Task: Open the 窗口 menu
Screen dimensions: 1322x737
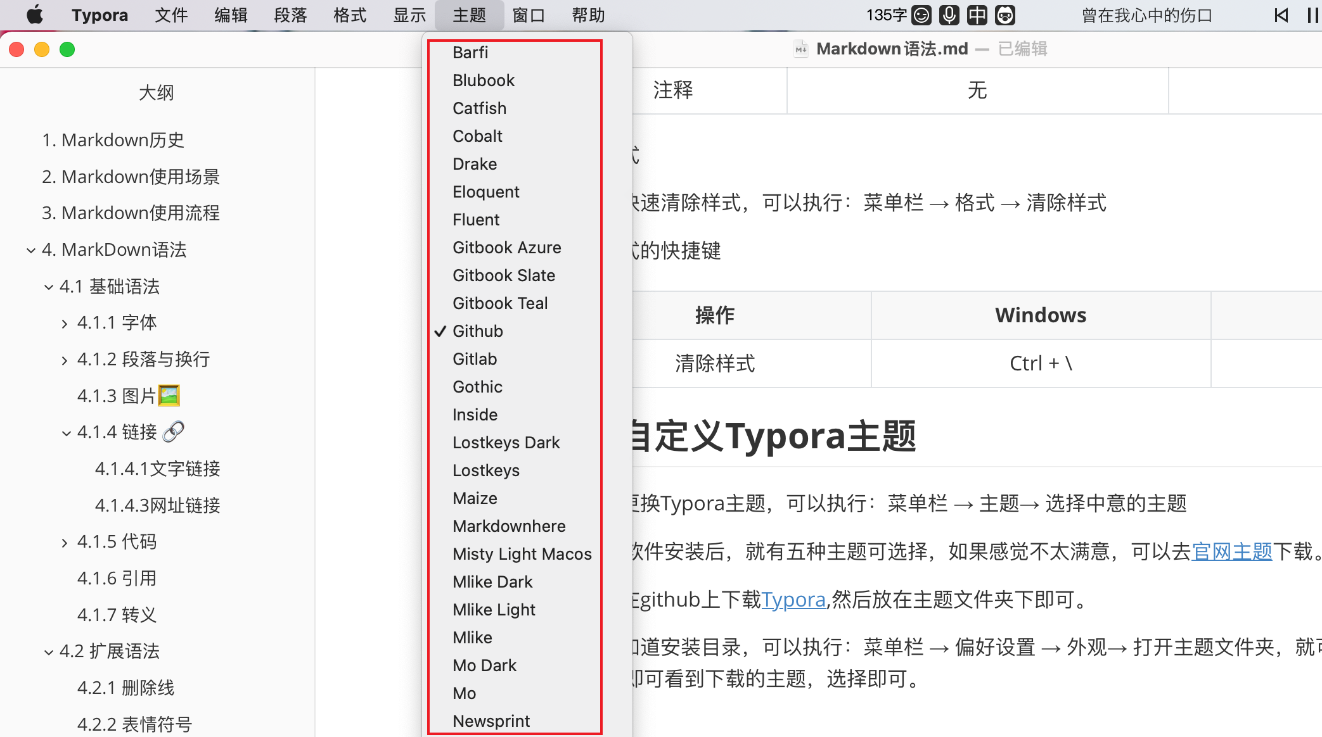Action: [529, 15]
